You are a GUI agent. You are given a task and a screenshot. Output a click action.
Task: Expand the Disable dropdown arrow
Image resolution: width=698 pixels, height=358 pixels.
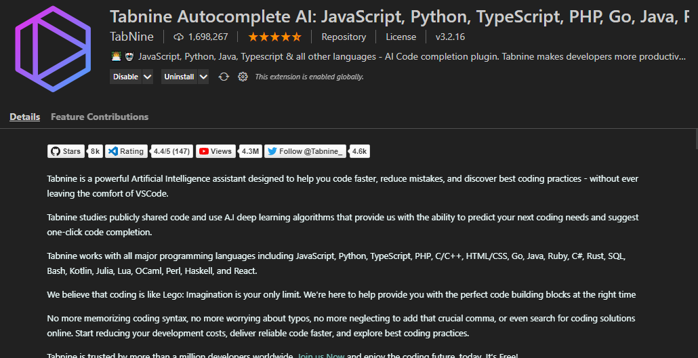pyautogui.click(x=148, y=77)
